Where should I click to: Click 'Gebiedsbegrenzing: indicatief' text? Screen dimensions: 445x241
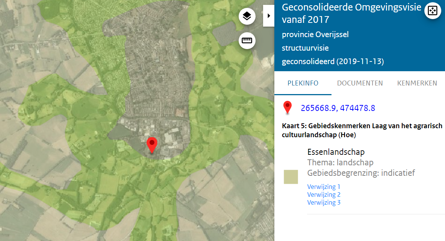pos(361,173)
